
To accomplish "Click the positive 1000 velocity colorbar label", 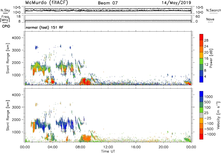I will pyautogui.click(x=208, y=97).
